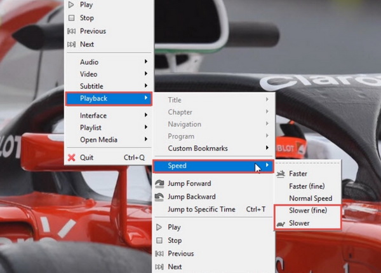
Task: Click Previous label in main context menu
Action: (93, 31)
